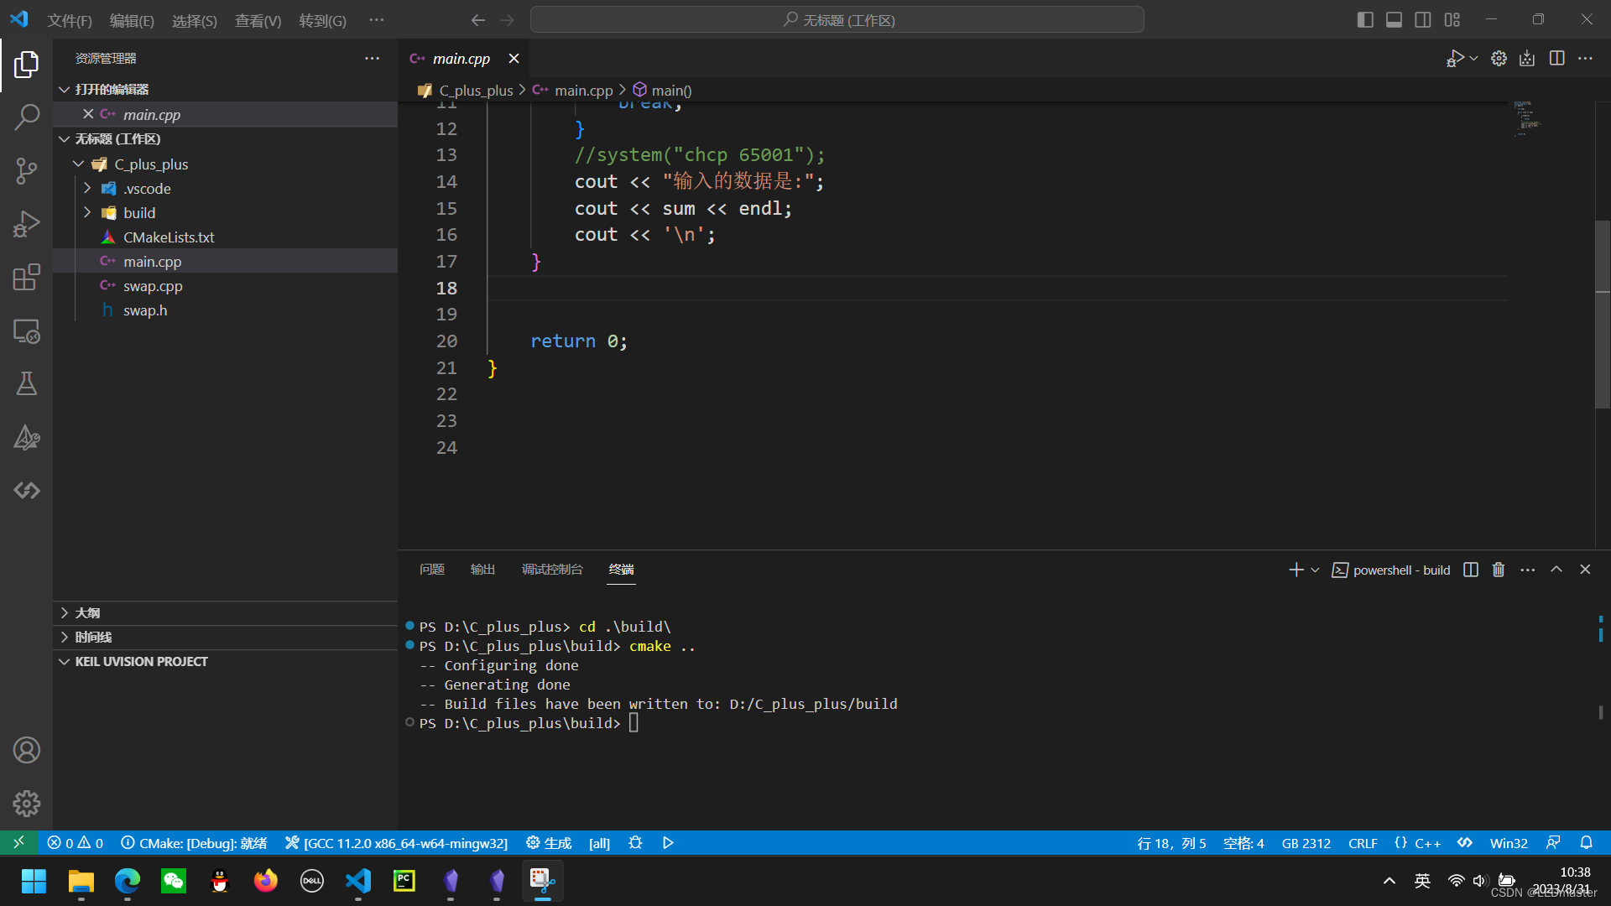1611x906 pixels.
Task: Click CMake Build (生成) status button
Action: pyautogui.click(x=549, y=843)
